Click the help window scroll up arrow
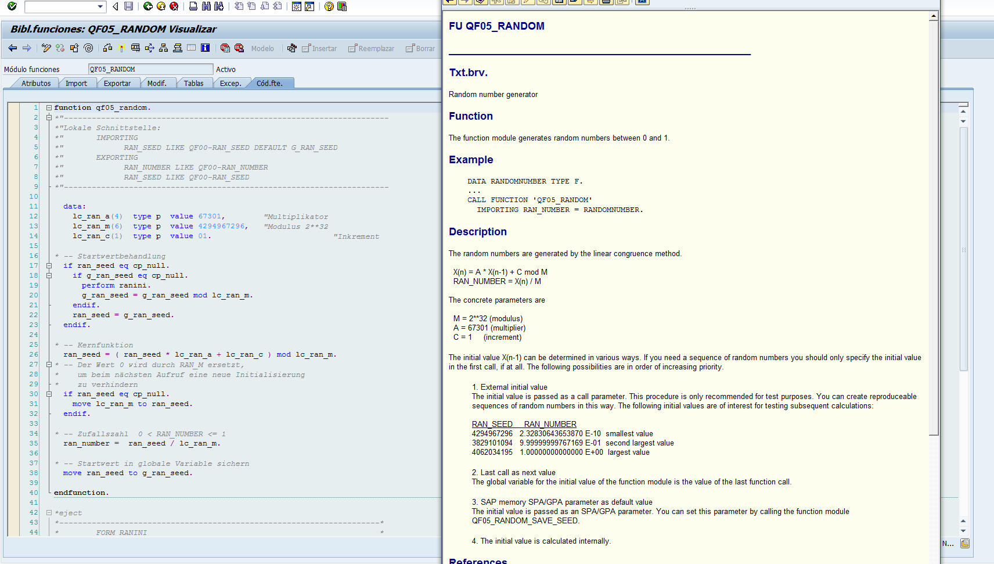Viewport: 994px width, 564px height. 934,17
